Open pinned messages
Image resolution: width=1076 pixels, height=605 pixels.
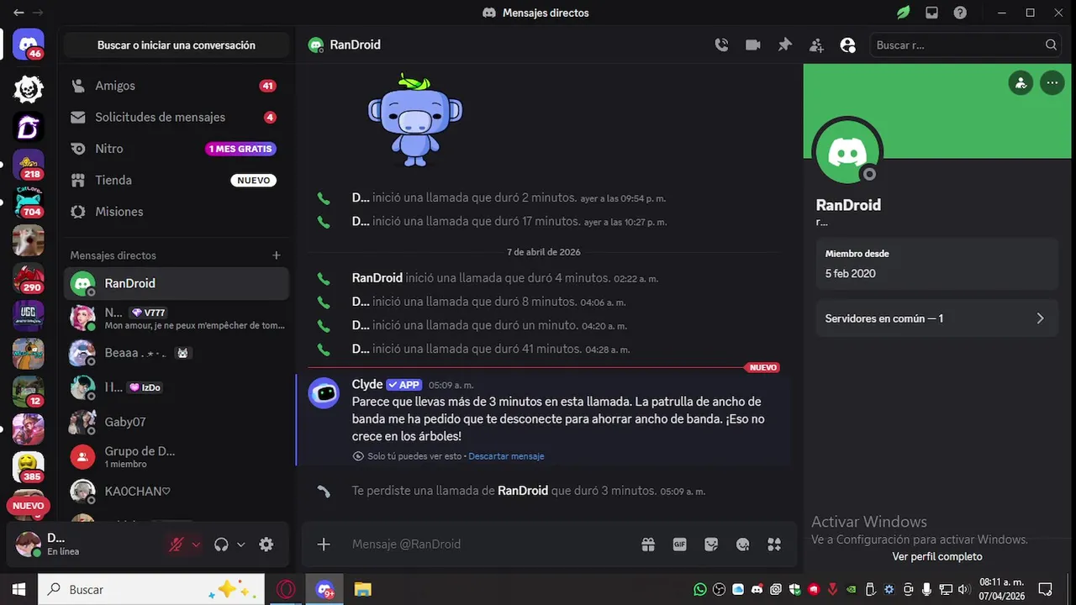[x=784, y=45]
